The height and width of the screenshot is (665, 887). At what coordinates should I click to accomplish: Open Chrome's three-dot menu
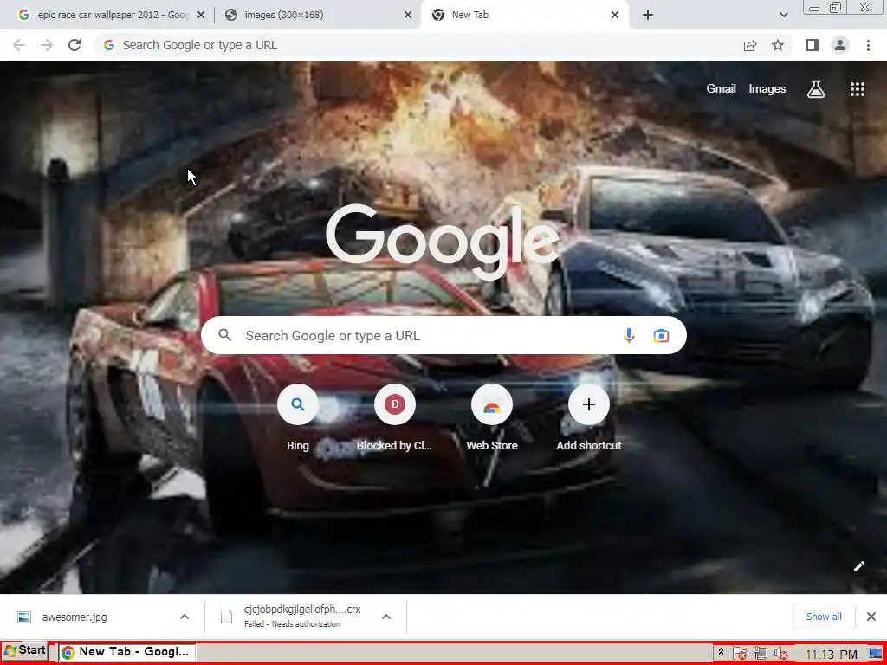point(868,45)
